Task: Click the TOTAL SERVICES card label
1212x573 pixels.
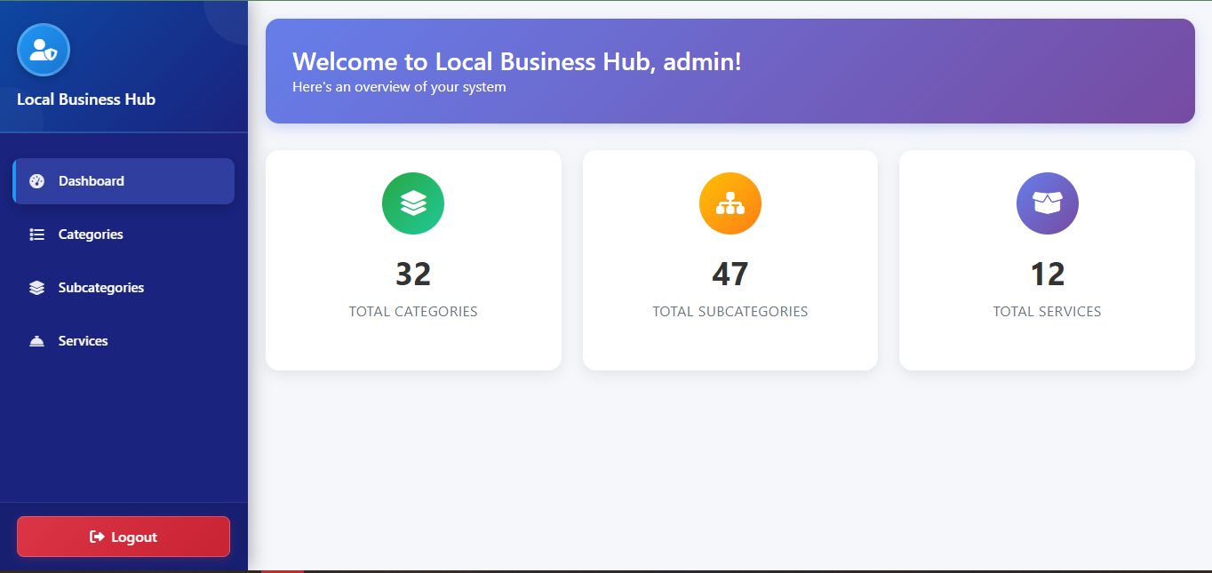Action: point(1047,312)
